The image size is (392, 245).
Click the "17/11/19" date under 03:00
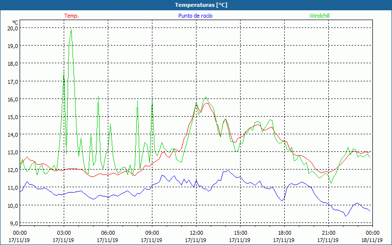tap(63, 240)
